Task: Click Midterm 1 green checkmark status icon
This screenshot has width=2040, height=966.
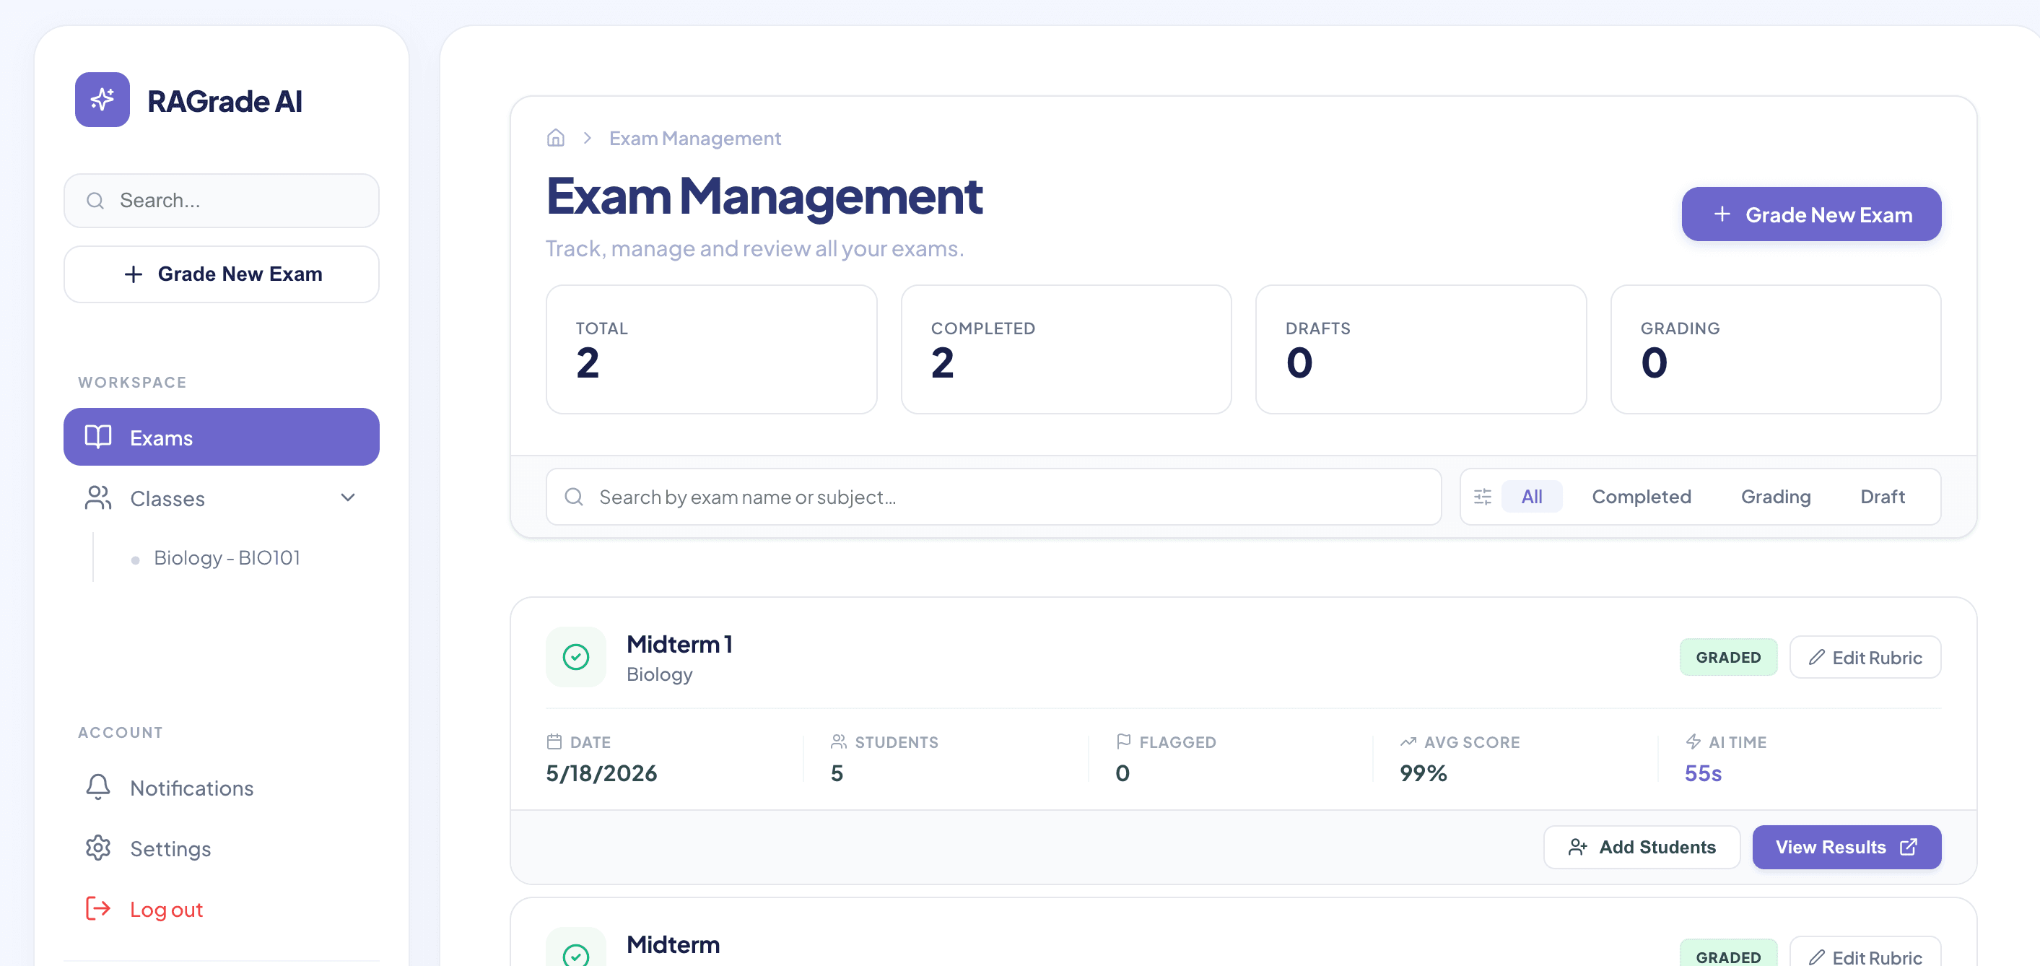Action: tap(576, 656)
